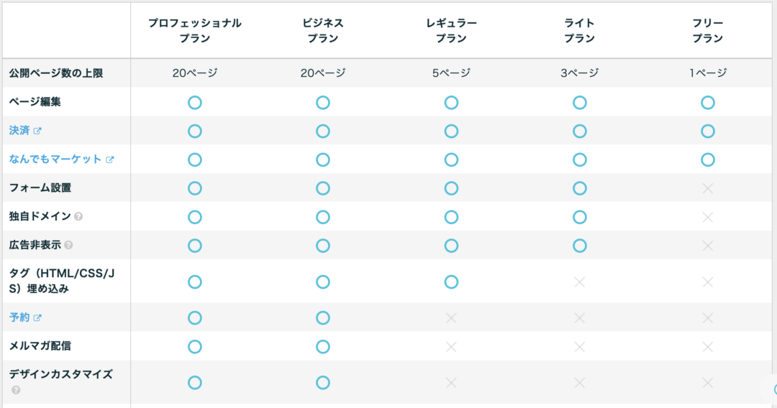The height and width of the screenshot is (408, 777).
Task: Select the プロフェッショナルプラン column header
Action: (x=195, y=31)
